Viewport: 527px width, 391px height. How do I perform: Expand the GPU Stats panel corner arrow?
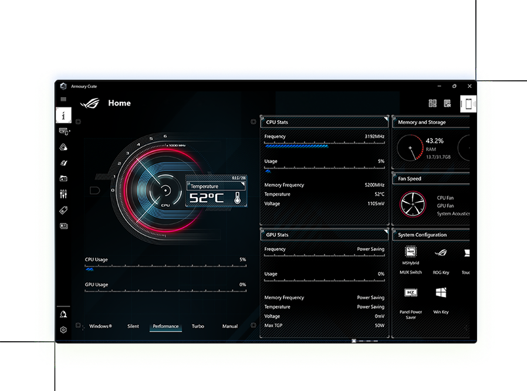click(386, 232)
